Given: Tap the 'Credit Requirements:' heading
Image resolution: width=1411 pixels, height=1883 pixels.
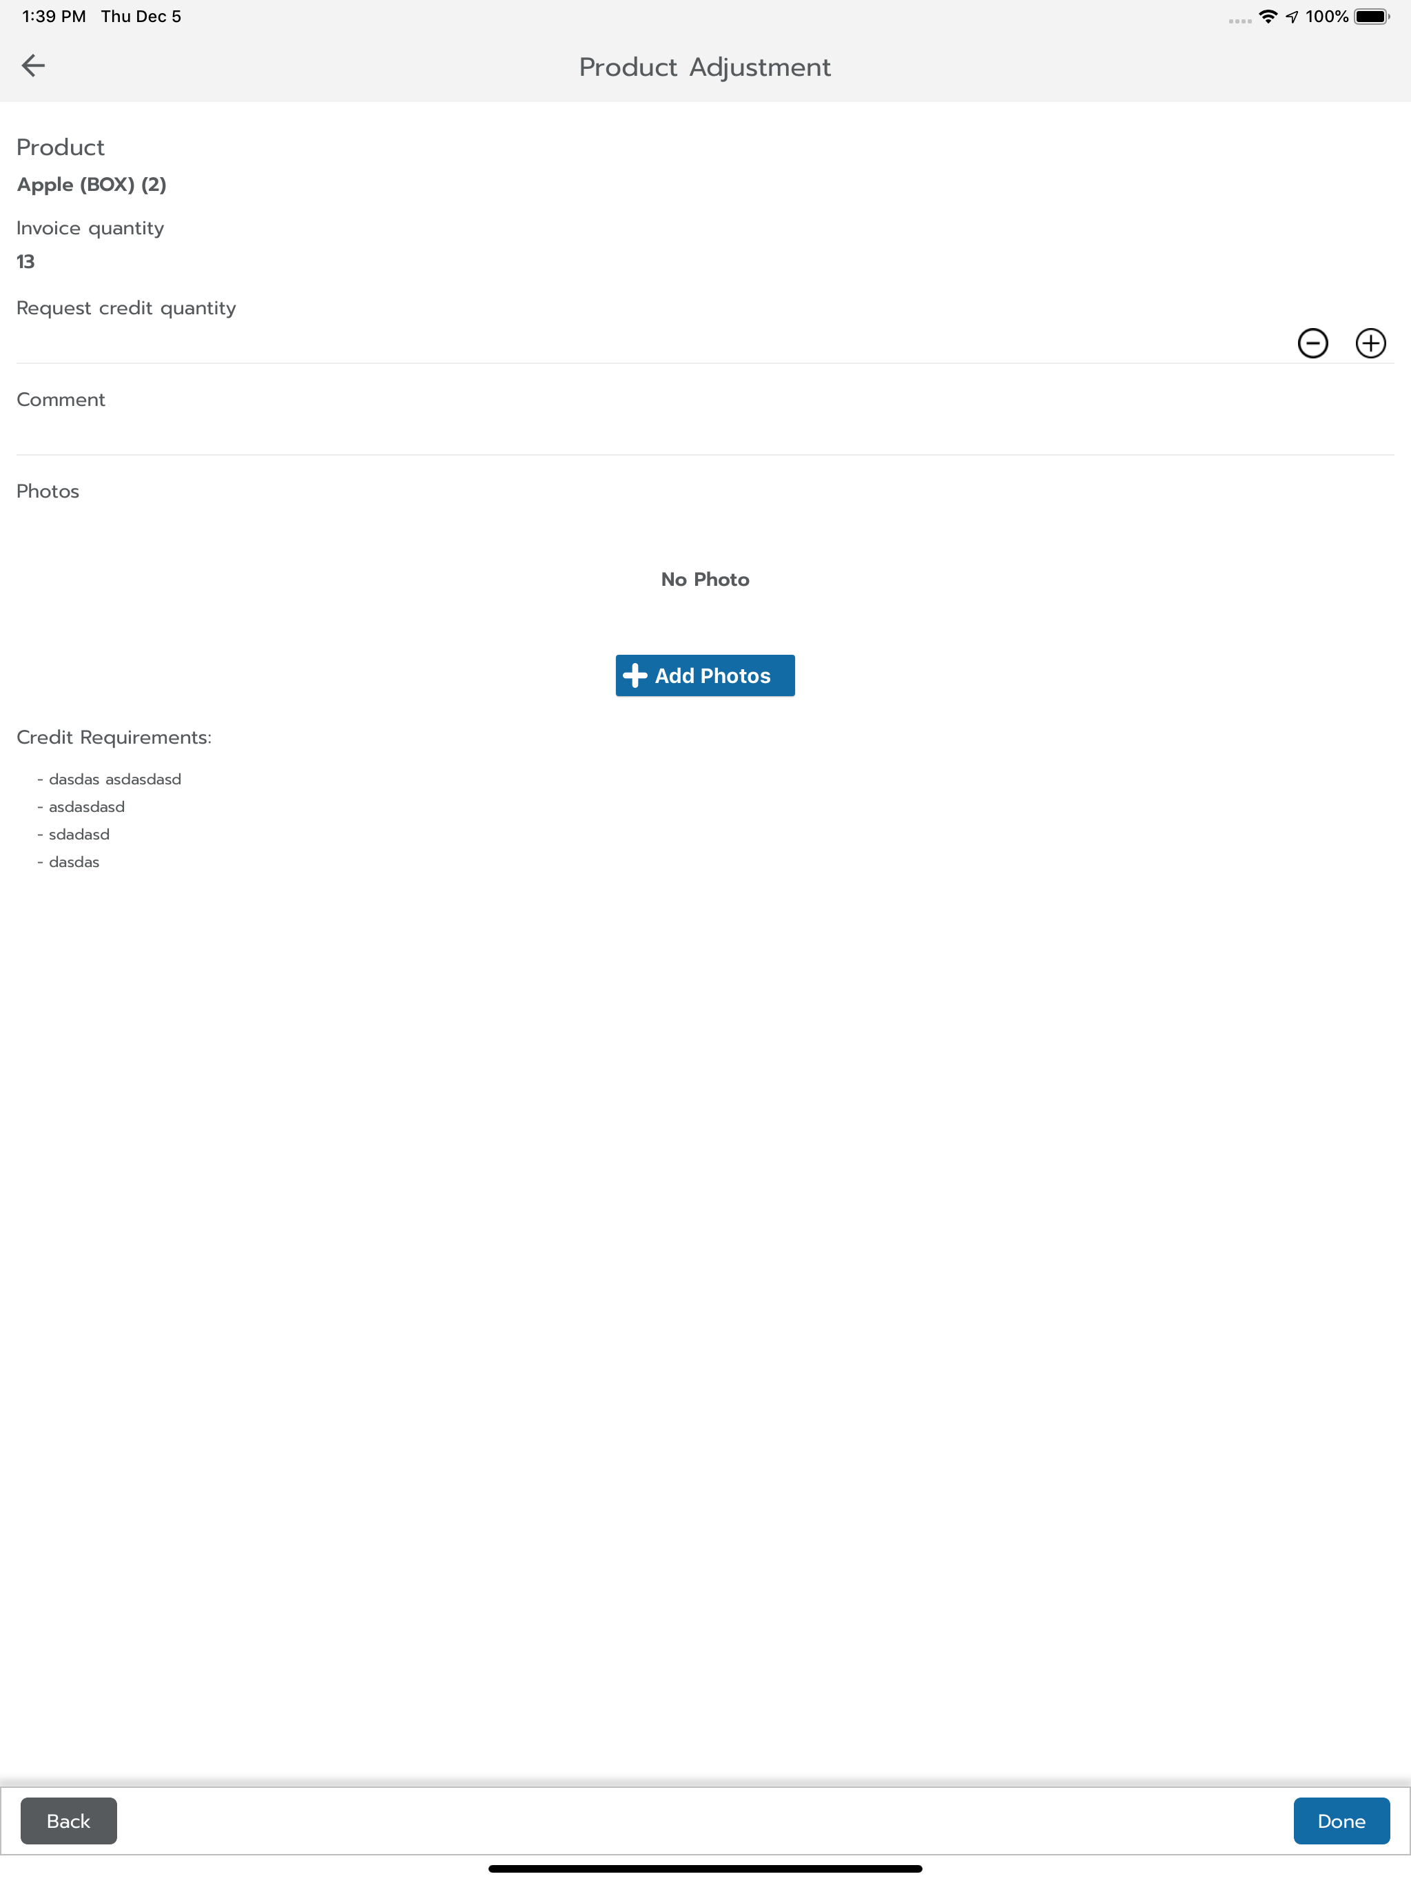Looking at the screenshot, I should click(x=114, y=737).
